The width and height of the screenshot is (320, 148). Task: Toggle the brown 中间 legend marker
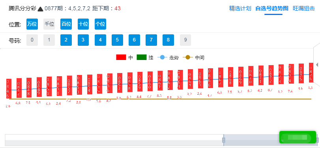click(187, 58)
